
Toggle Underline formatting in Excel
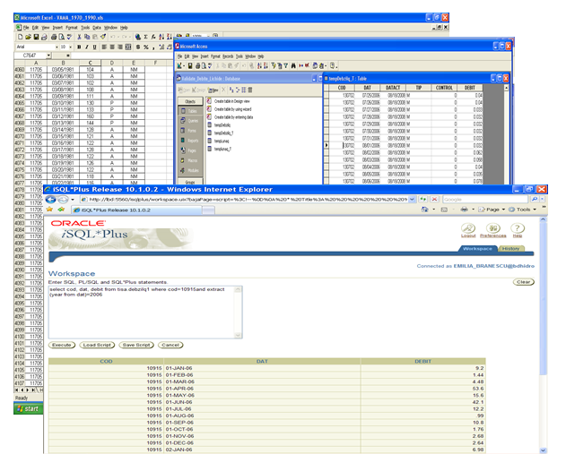(94, 47)
